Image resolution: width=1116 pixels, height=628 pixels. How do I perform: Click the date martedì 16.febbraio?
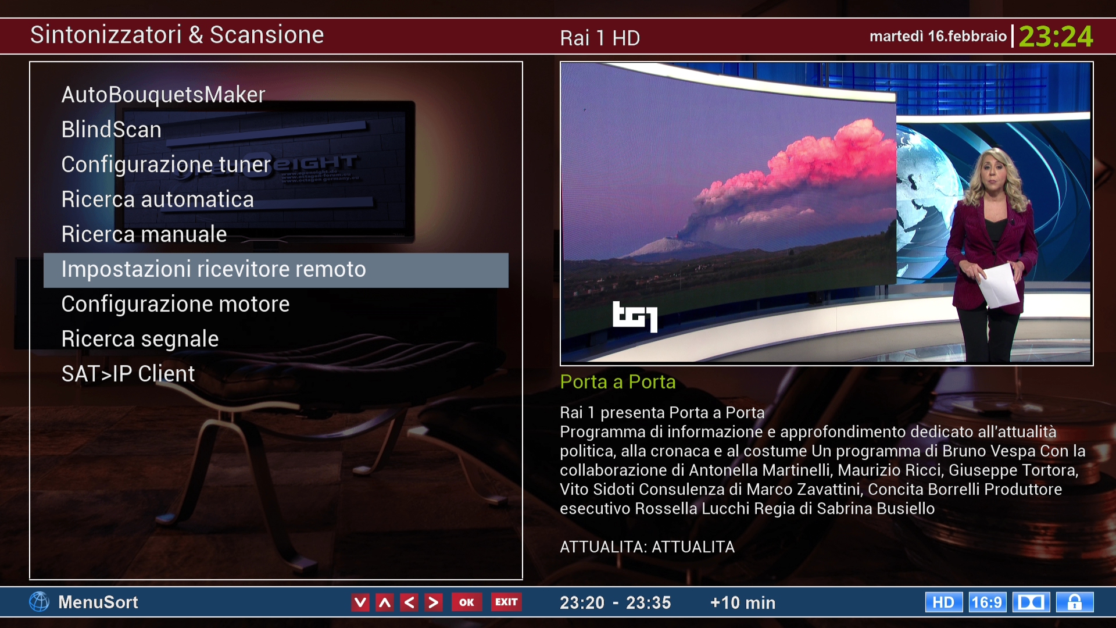coord(938,36)
